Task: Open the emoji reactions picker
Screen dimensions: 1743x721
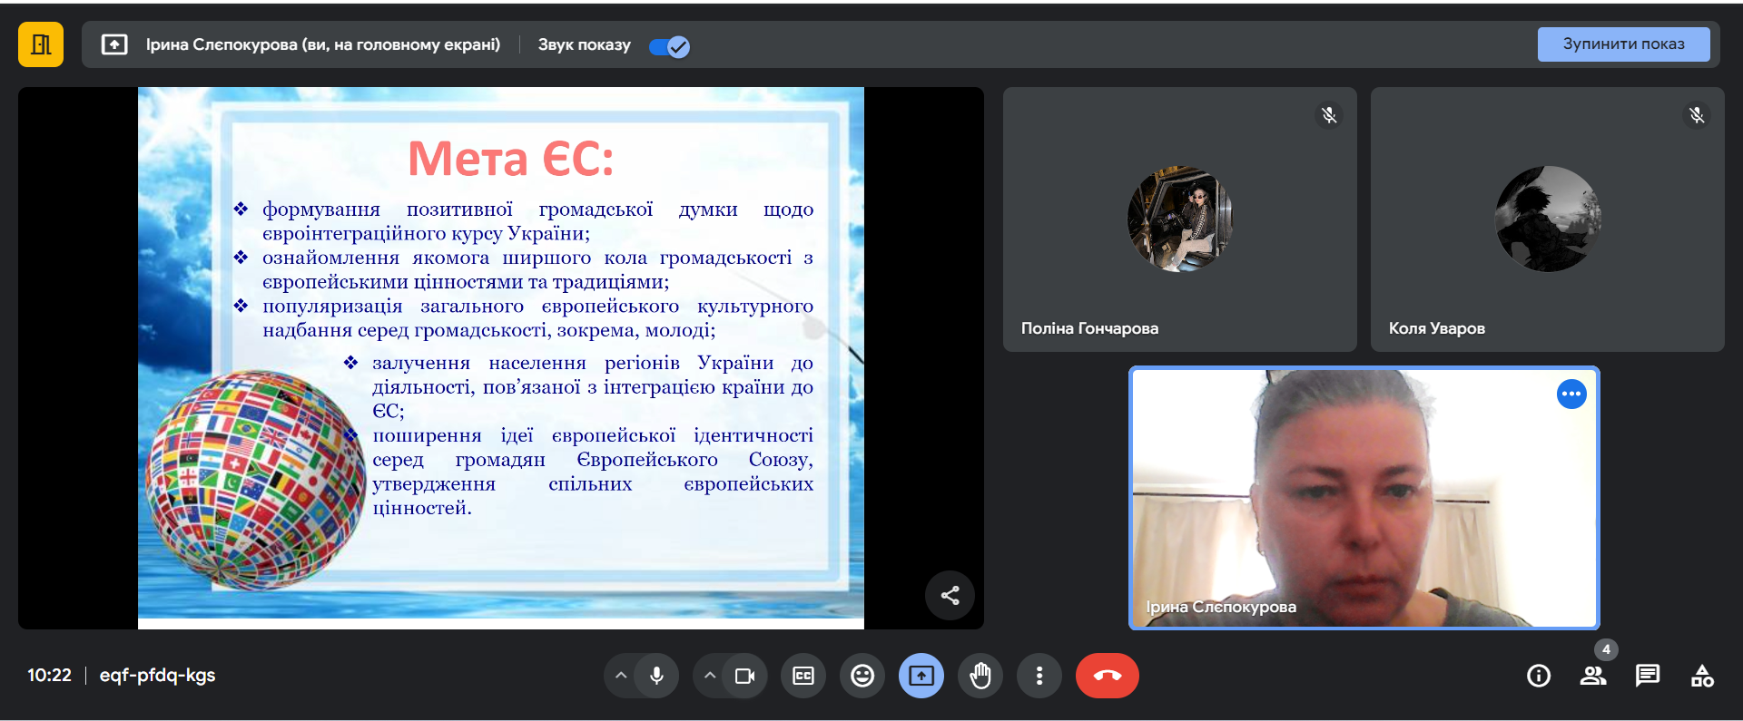Action: click(x=862, y=676)
